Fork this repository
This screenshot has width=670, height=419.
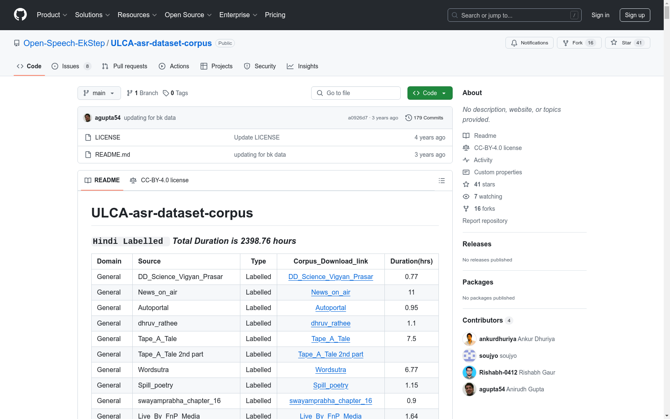click(x=579, y=43)
